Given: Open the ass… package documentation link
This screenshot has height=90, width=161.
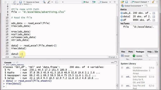Looking at the screenshot, I should [x=128, y=86].
